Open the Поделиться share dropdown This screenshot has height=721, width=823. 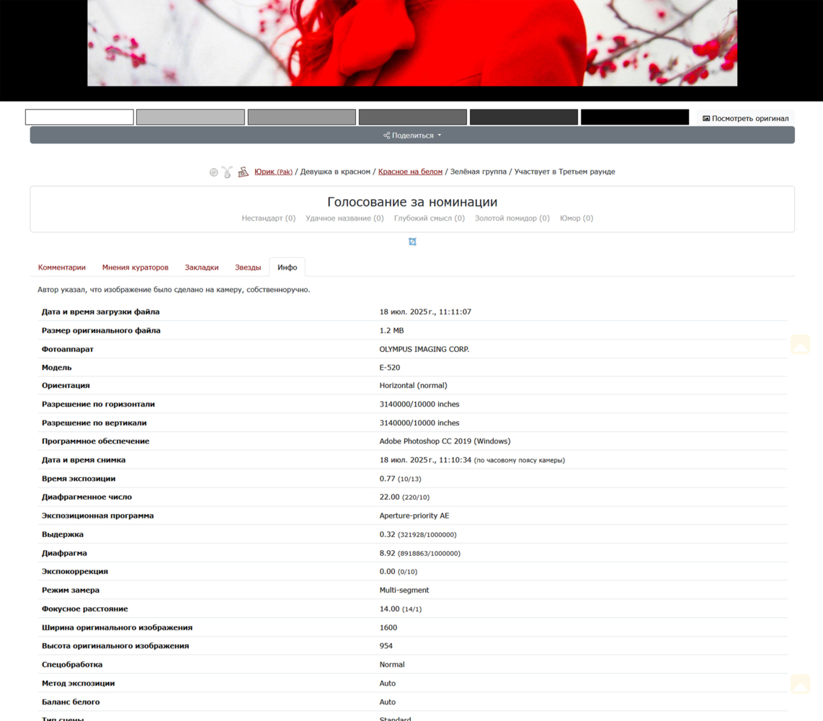tap(412, 135)
